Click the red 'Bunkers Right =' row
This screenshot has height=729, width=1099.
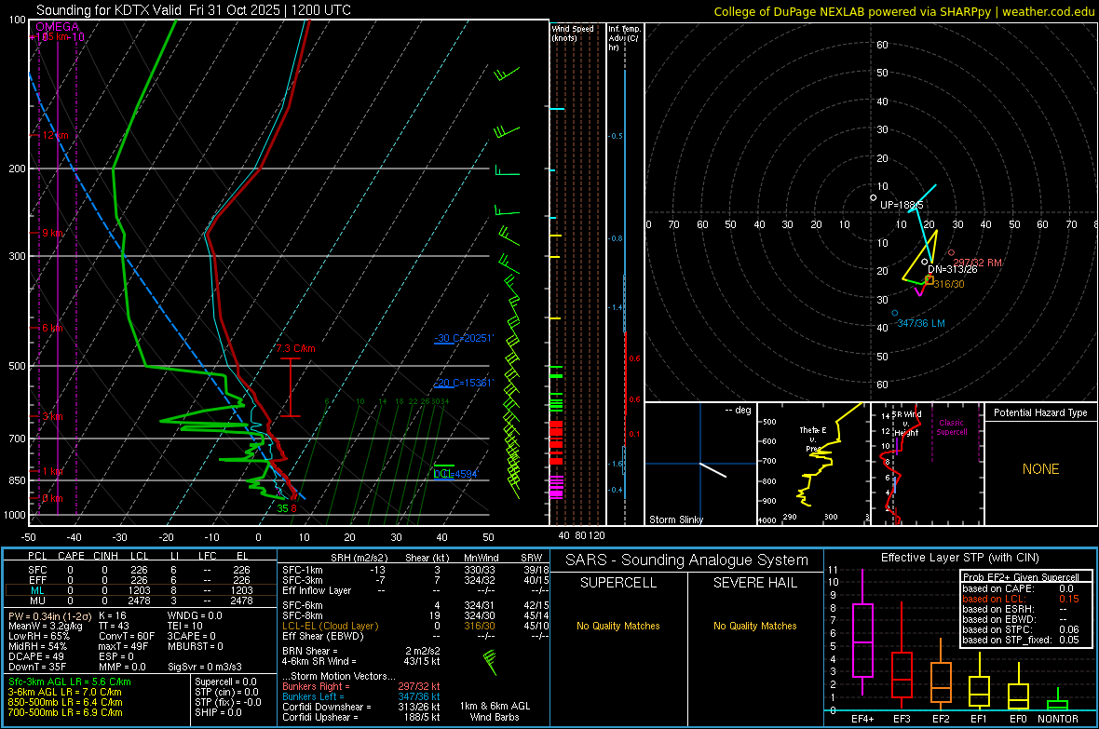tap(361, 686)
